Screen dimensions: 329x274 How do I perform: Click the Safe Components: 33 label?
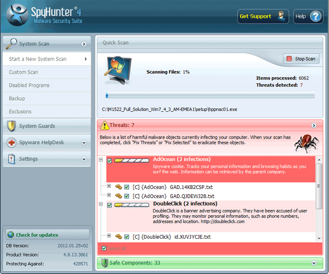coord(135,263)
